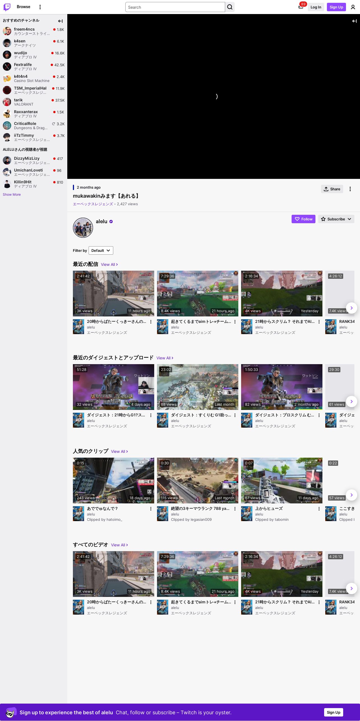Open DizzyMizLizy channel in sidebar

34,160
